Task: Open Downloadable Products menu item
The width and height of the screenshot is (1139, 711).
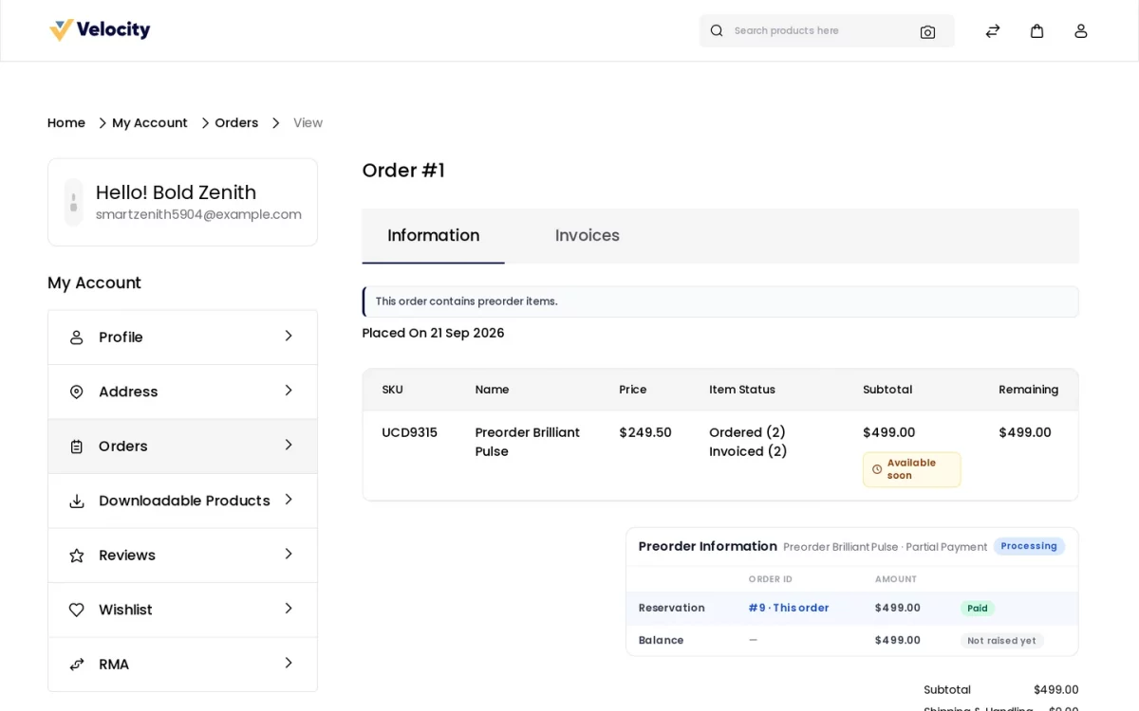Action: pyautogui.click(x=182, y=501)
